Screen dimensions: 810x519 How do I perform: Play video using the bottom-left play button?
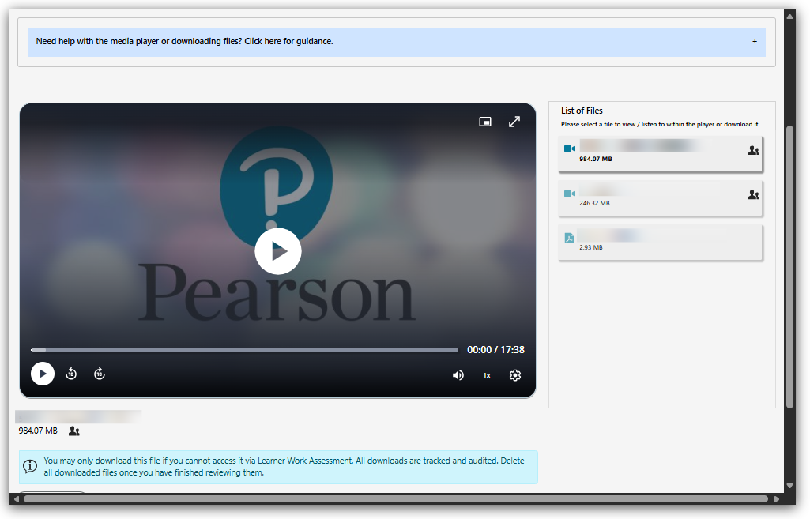point(43,374)
